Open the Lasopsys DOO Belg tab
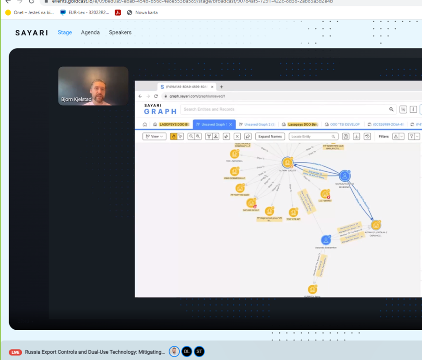This screenshot has width=422, height=360. [300, 124]
